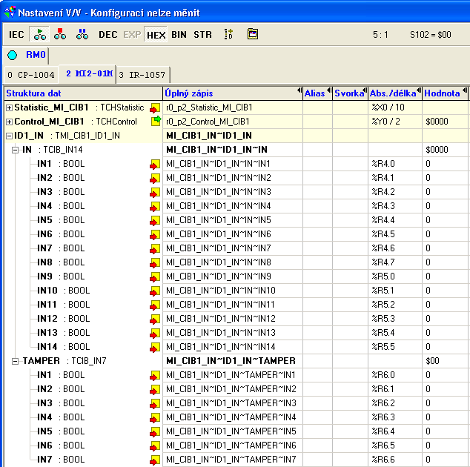Click the arrow icon for TAMPER IN1
470x467 pixels.
[x=155, y=376]
